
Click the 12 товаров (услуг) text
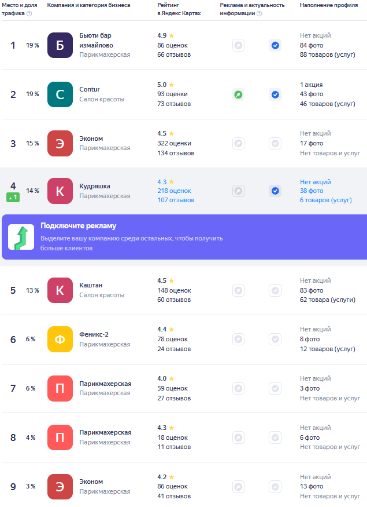(327, 349)
